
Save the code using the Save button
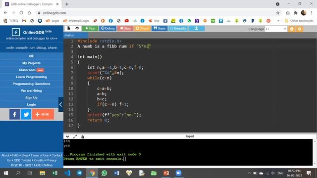159,29
